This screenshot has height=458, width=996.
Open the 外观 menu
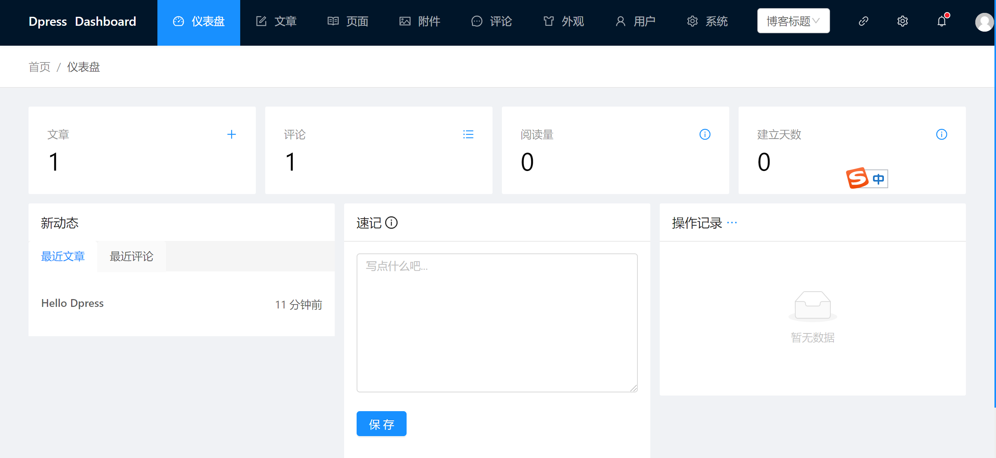point(564,21)
